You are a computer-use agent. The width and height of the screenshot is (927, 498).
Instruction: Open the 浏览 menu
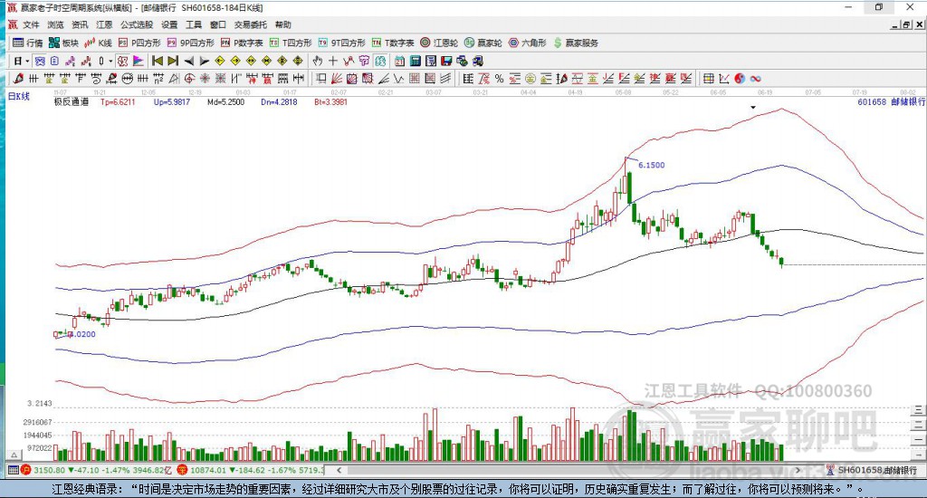click(x=55, y=24)
